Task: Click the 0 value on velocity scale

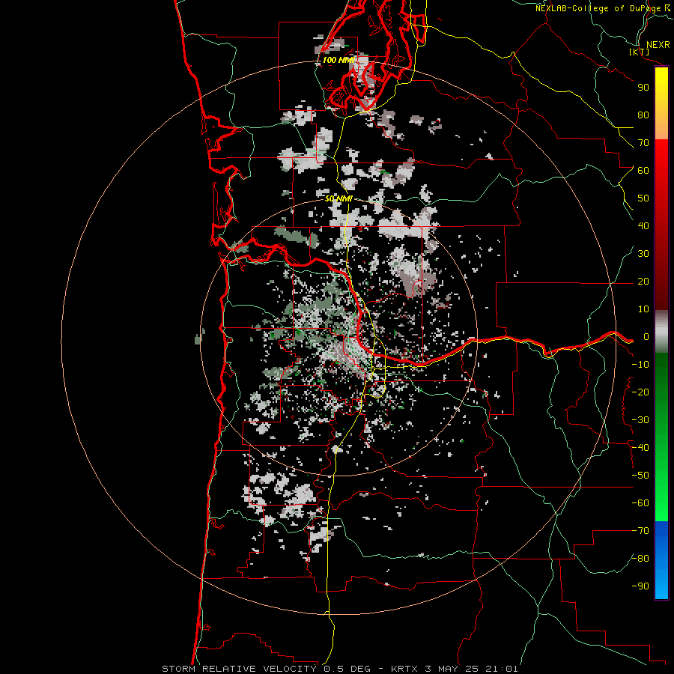Action: (x=646, y=336)
